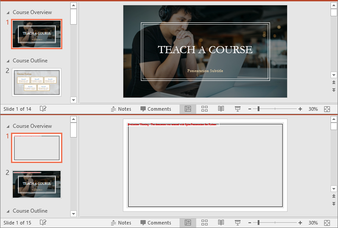Viewport: 338px width, 228px height.
Task: Collapse Course Overview section in bottom window
Action: [x=8, y=127]
